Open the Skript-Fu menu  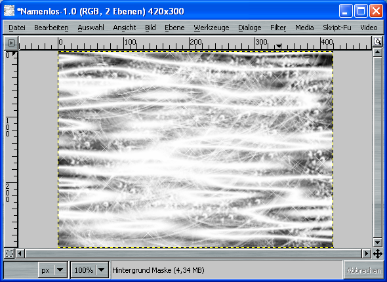337,28
